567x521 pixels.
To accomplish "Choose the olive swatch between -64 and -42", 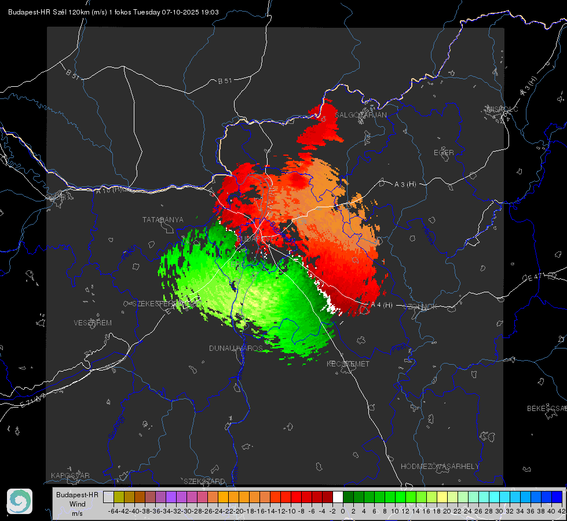I will [x=119, y=497].
